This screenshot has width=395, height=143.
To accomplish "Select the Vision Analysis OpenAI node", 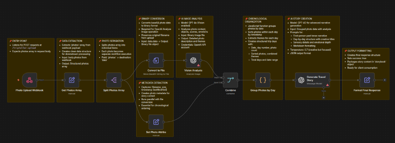I will 193,60.
